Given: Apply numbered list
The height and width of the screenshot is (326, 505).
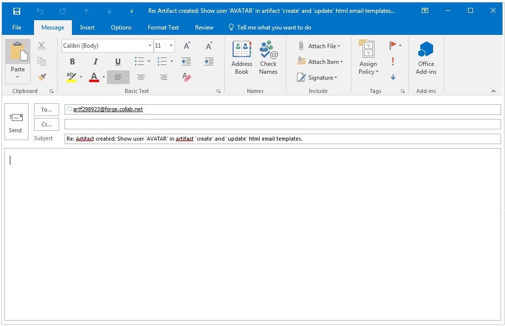Looking at the screenshot, I should (x=162, y=61).
